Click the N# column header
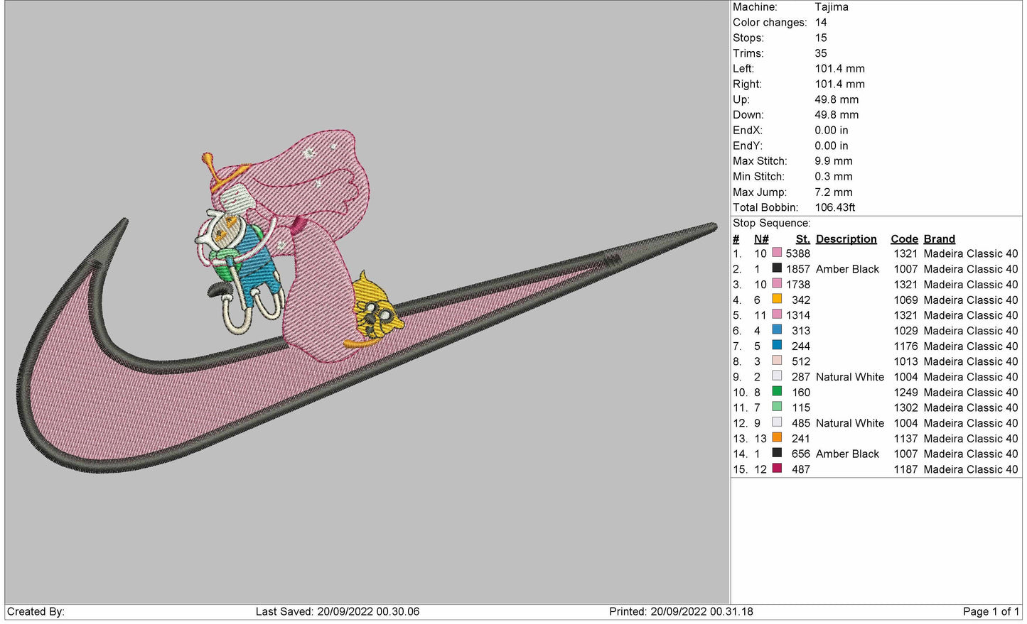 (x=761, y=239)
